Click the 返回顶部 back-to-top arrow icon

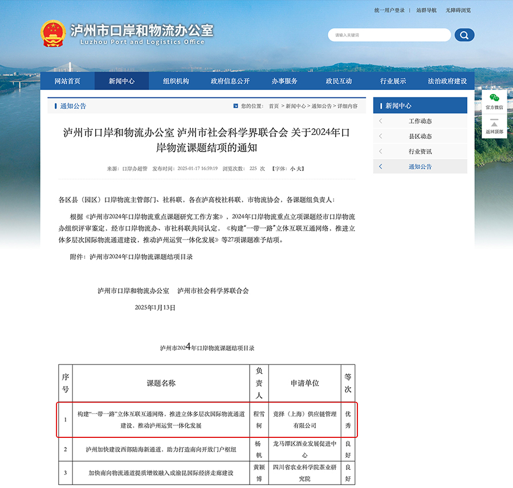point(494,124)
